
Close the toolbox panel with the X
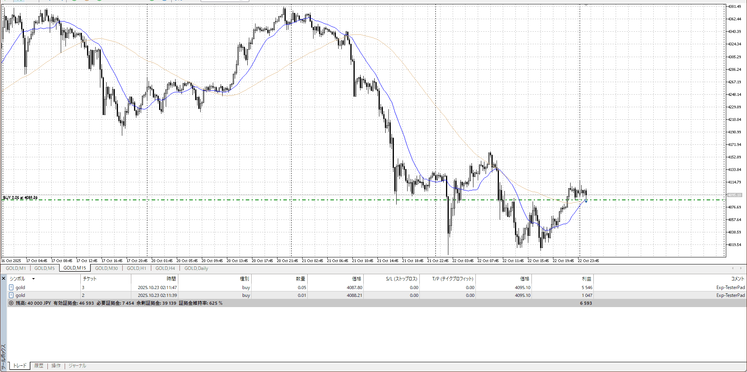4,279
